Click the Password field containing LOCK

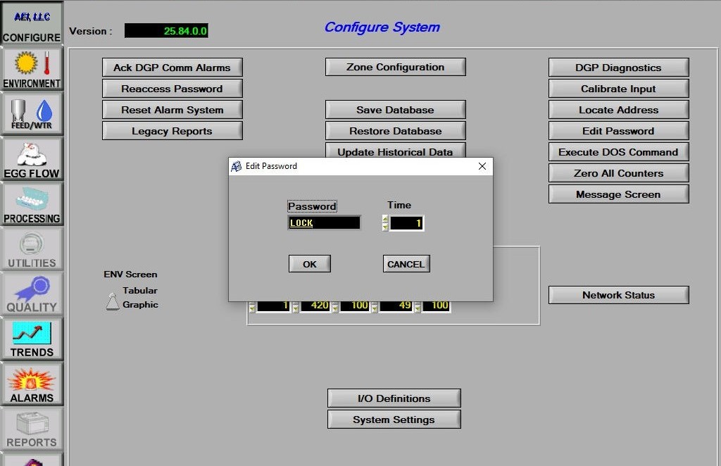[x=324, y=223]
